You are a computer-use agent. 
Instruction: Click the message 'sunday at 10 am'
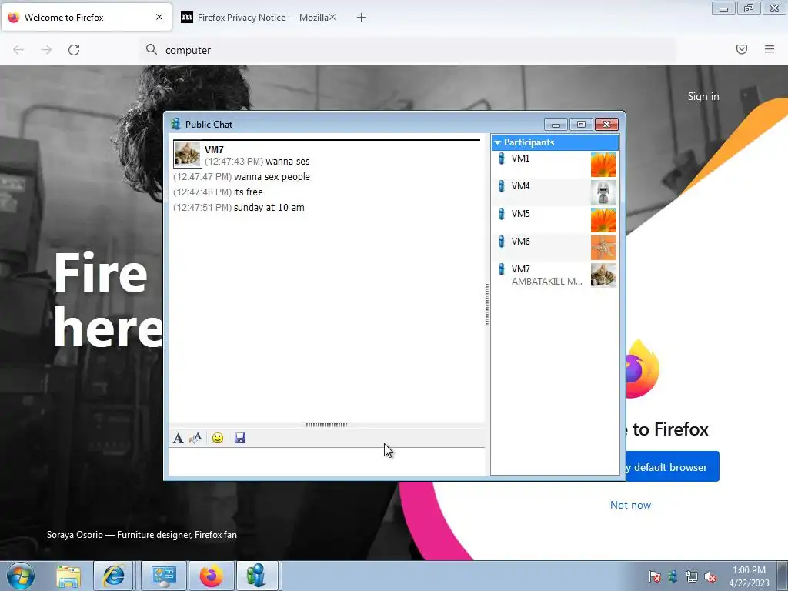pyautogui.click(x=269, y=208)
